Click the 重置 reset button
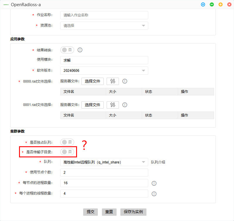 pos(109,212)
